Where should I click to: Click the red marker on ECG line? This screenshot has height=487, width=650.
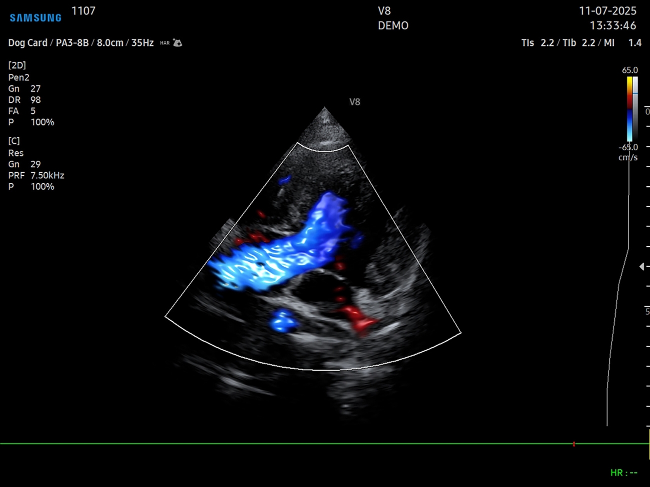[x=574, y=444]
